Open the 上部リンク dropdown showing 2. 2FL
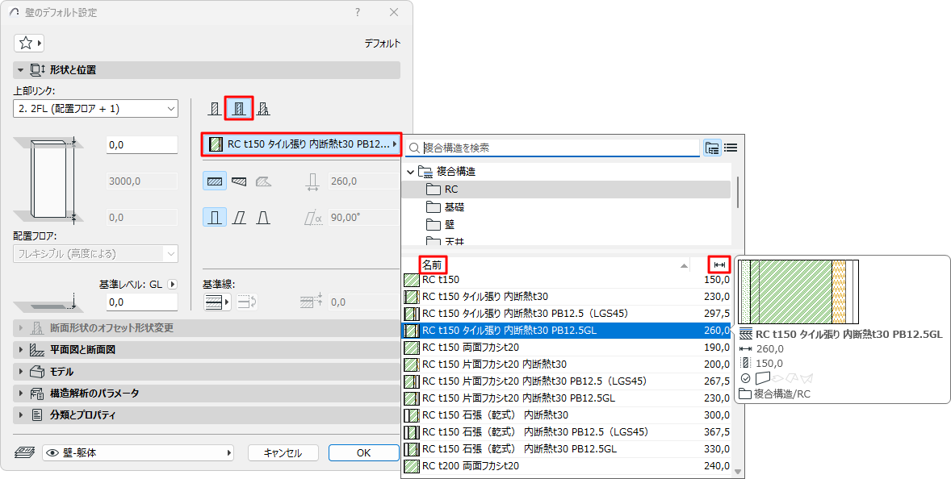The width and height of the screenshot is (951, 479). coord(96,109)
